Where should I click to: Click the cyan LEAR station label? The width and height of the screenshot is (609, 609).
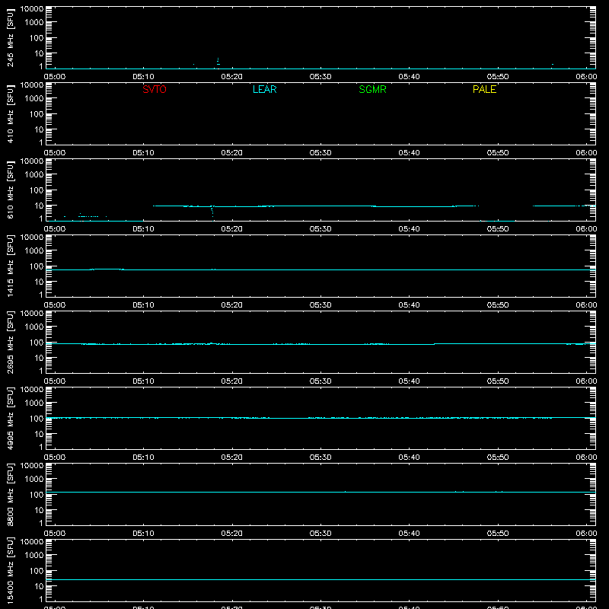pyautogui.click(x=264, y=89)
